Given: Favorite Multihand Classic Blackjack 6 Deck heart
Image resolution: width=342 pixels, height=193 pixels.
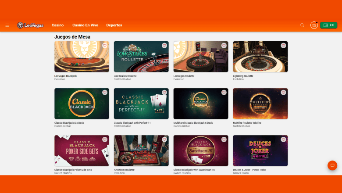Looking at the screenshot, I should click(224, 93).
